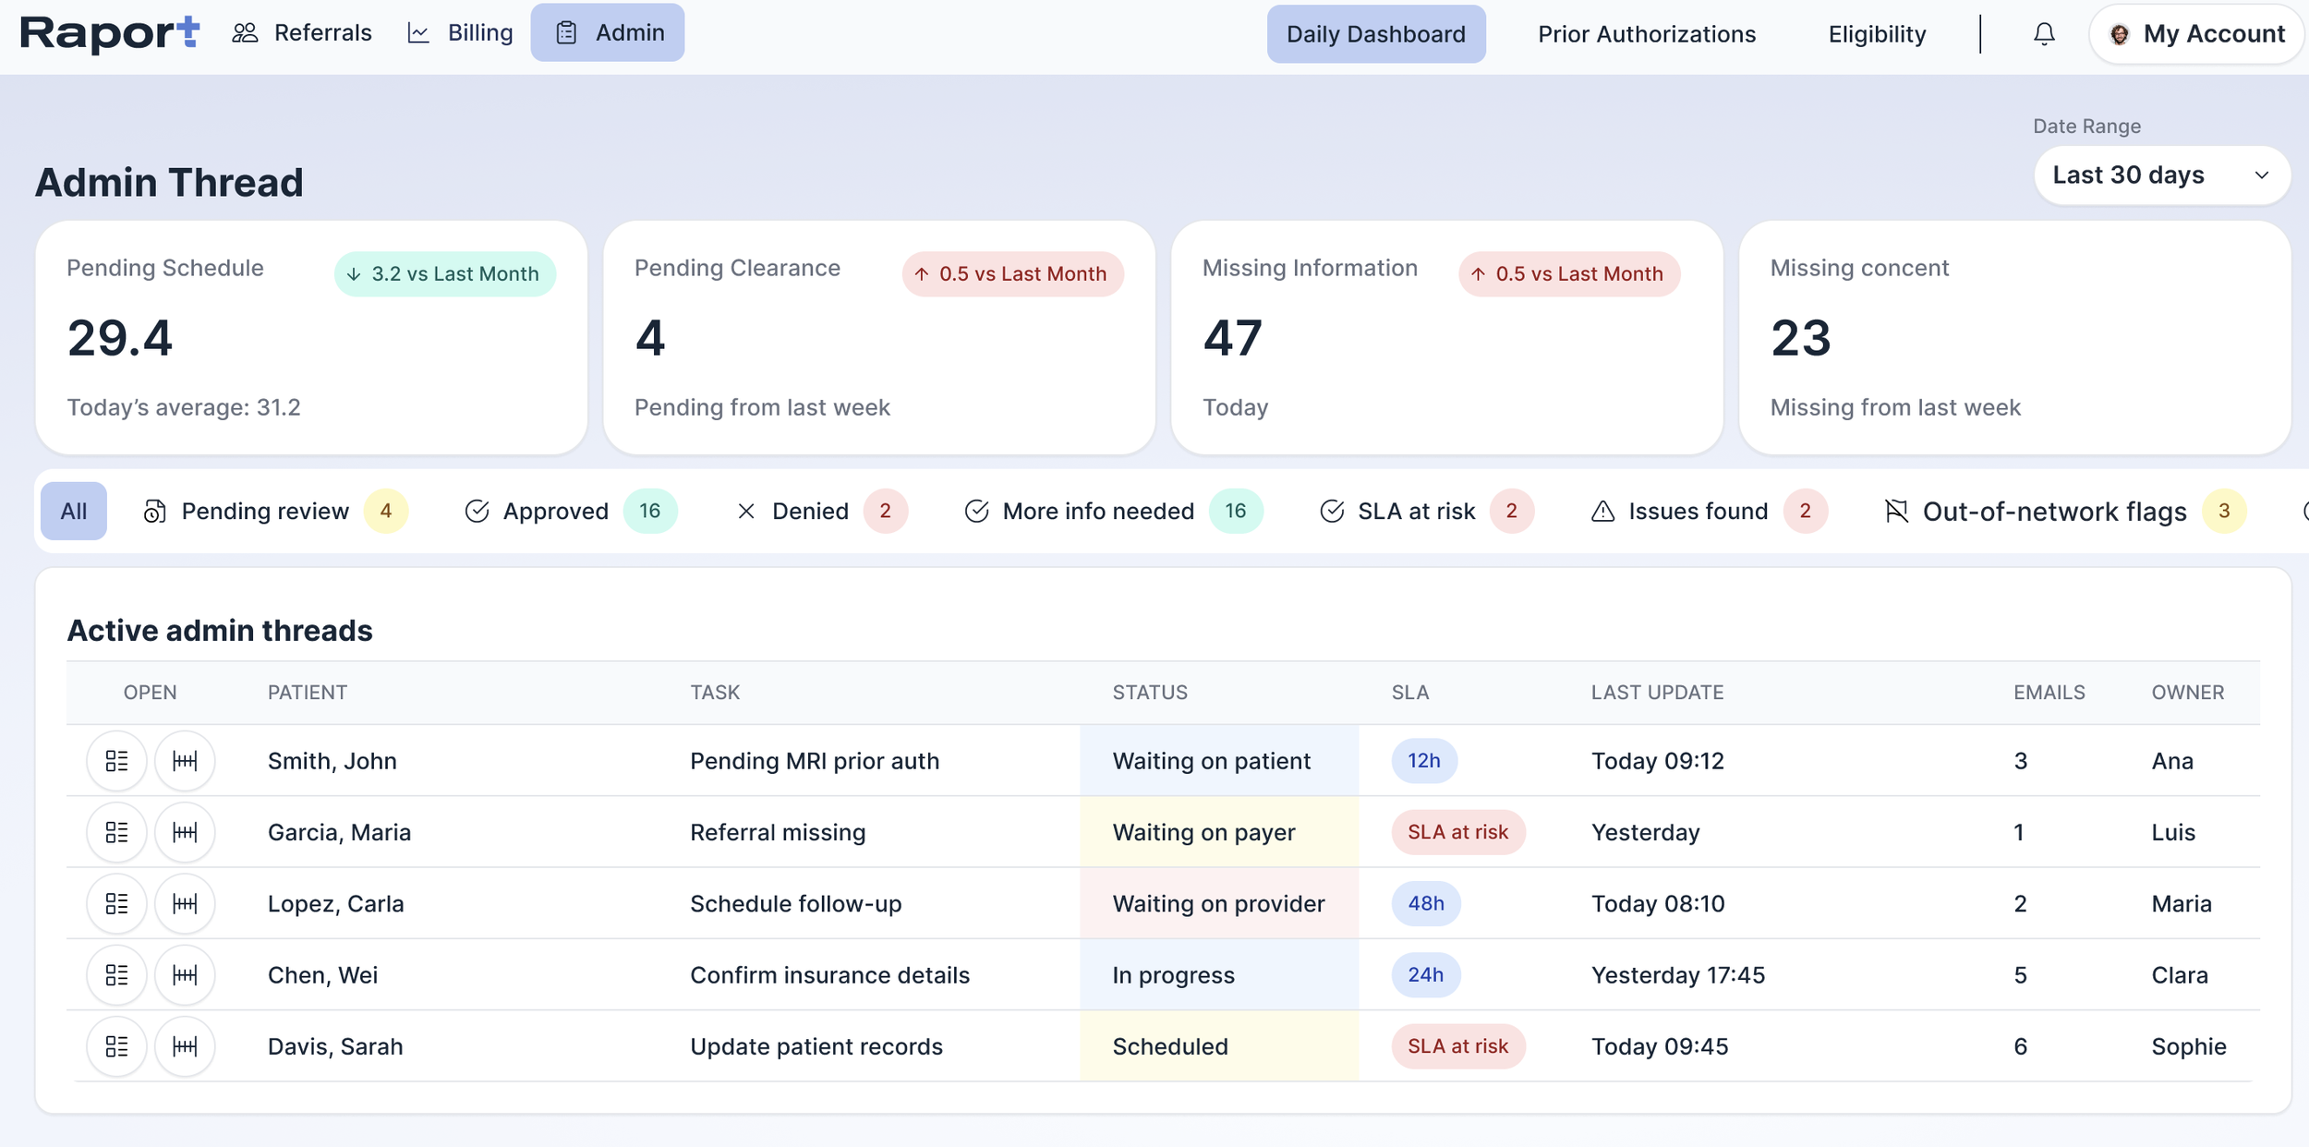Open list view icon for Davis, Sarah
This screenshot has width=2309, height=1147.
(x=116, y=1046)
